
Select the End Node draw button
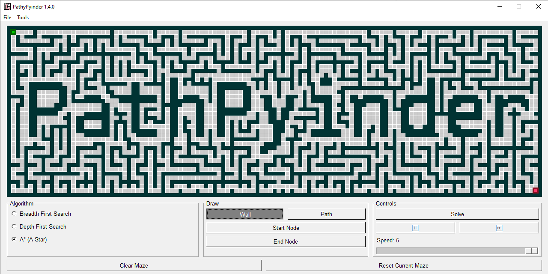(286, 241)
